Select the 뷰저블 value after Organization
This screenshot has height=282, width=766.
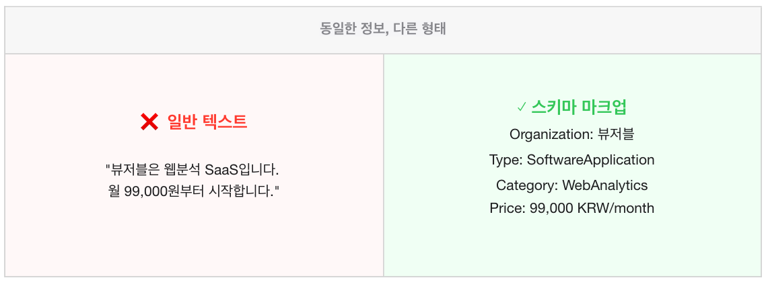point(616,134)
